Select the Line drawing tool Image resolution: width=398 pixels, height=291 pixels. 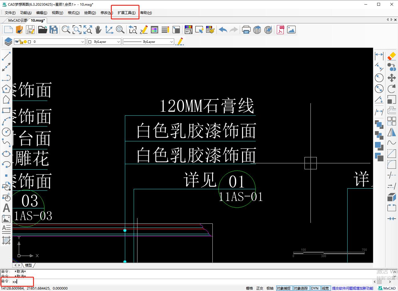6,56
